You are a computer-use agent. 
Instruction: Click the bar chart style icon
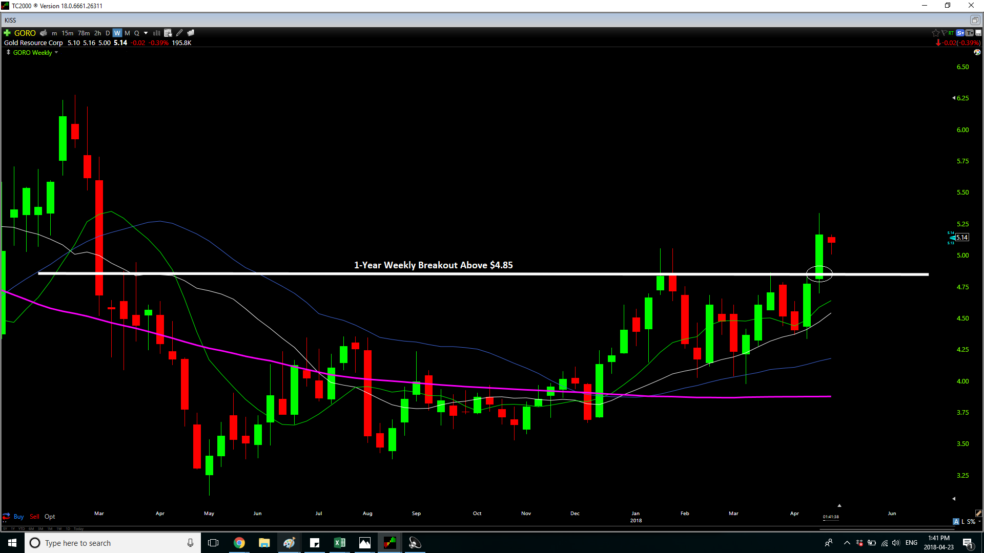click(157, 33)
